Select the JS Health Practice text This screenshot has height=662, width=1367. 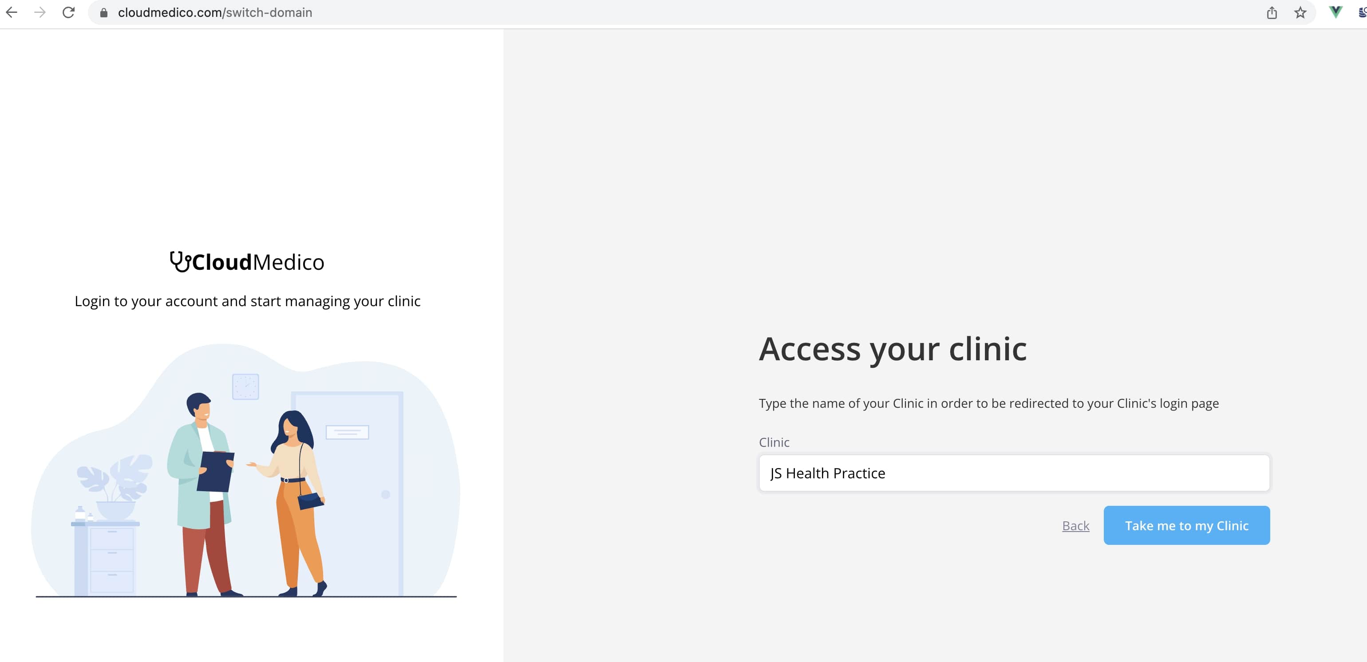click(x=827, y=473)
